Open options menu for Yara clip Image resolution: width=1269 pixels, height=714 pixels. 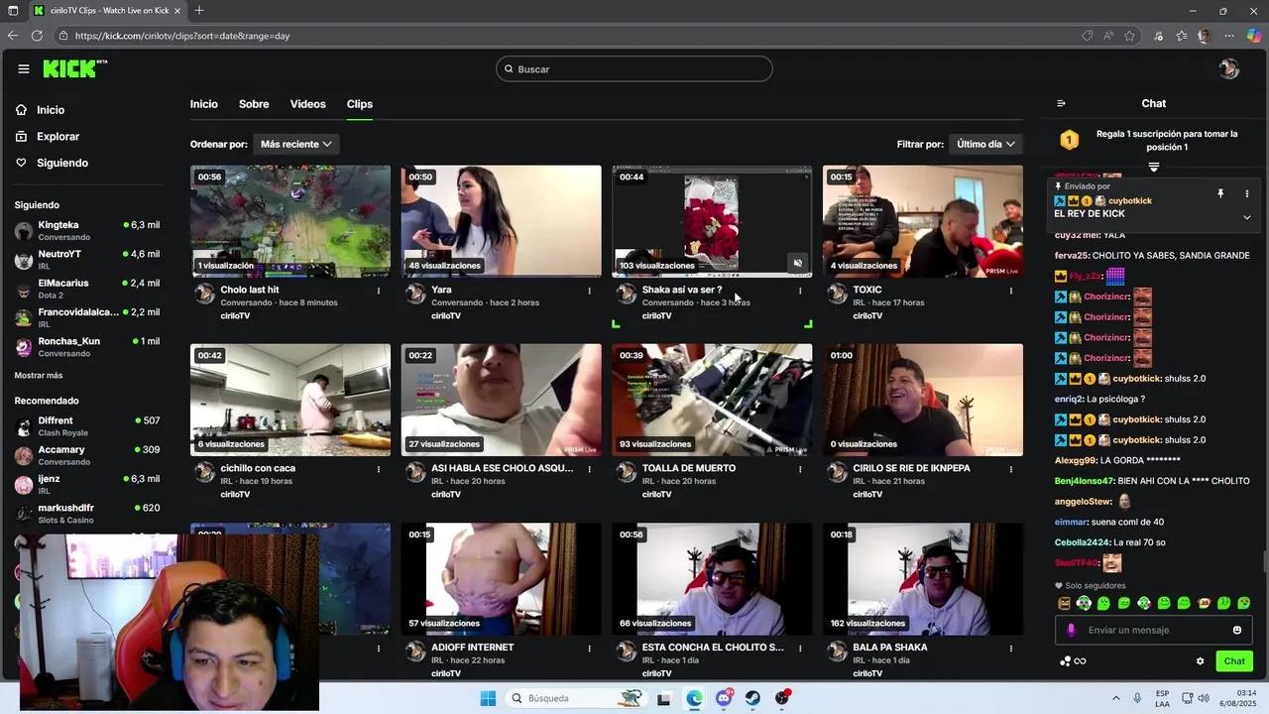589,291
